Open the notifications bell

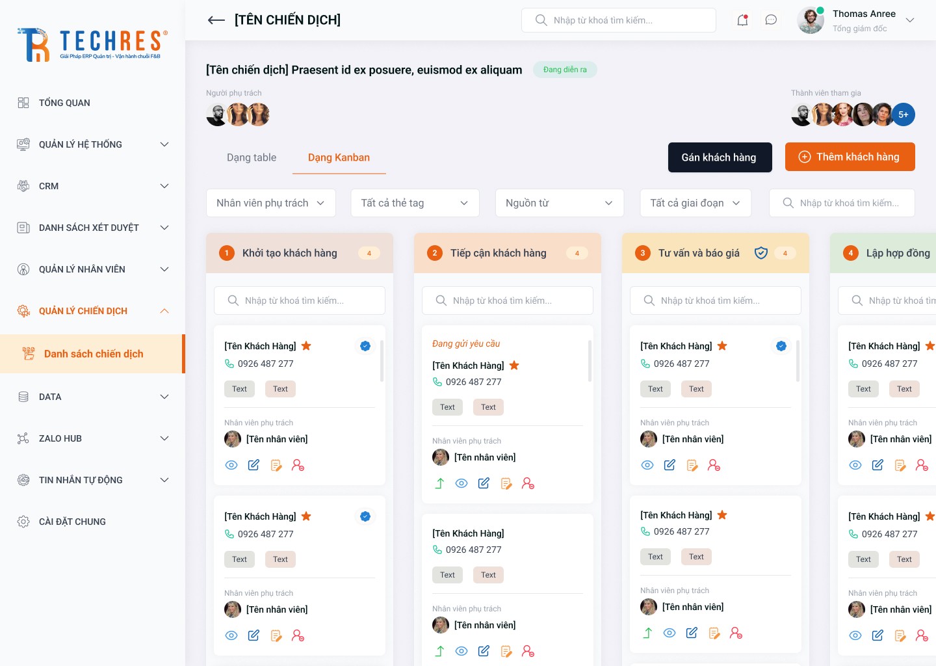coord(742,20)
